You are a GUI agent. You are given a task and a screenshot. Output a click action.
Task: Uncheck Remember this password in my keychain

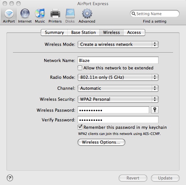point(80,127)
